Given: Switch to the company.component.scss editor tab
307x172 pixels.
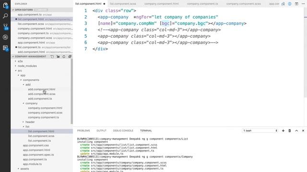Looking at the screenshot, I should point(244,4).
